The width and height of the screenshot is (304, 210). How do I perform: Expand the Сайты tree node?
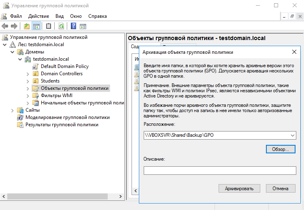[12, 110]
